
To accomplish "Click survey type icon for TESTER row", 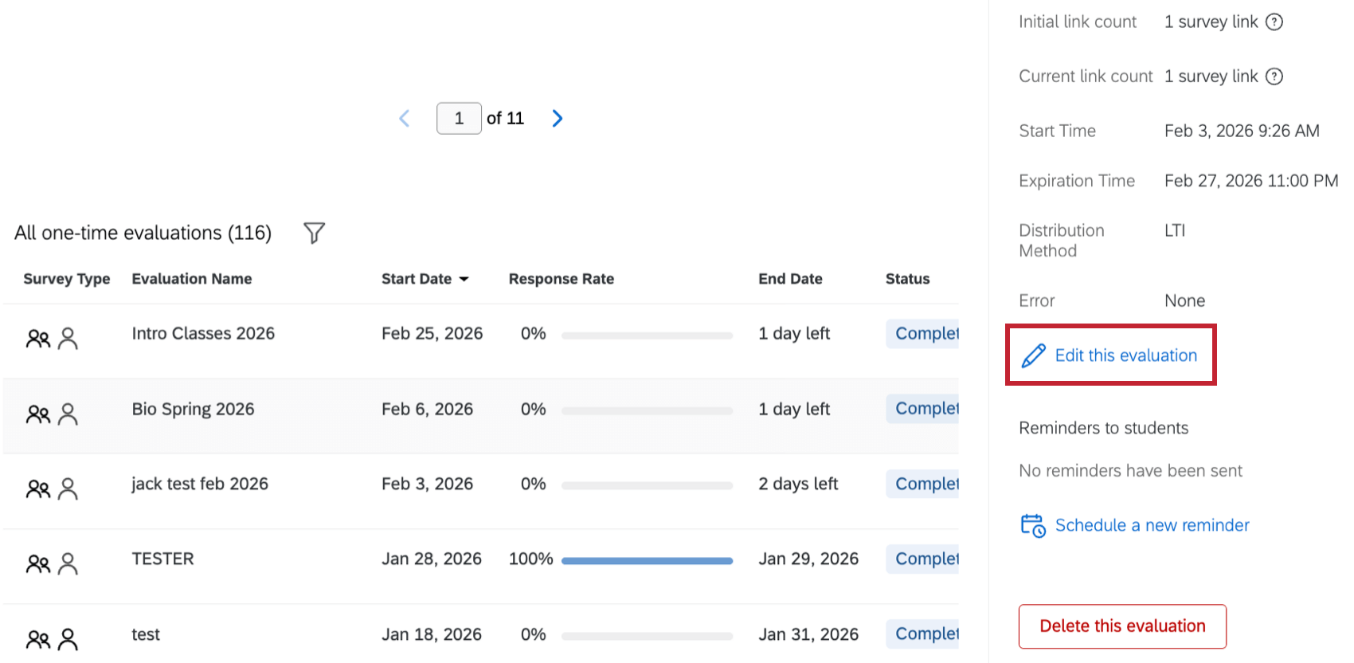I will [52, 564].
